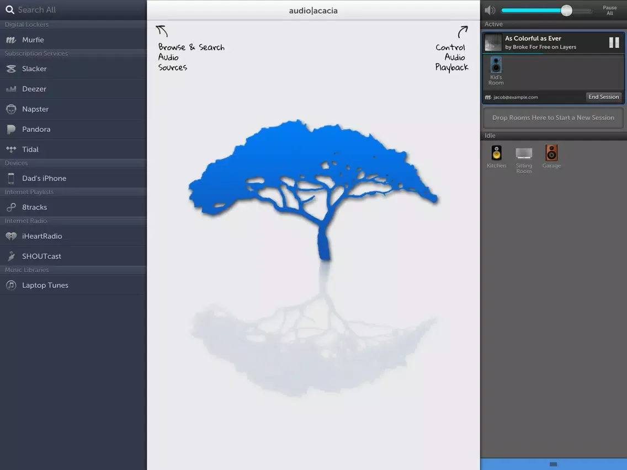Open Slacker subscription service

[73, 69]
